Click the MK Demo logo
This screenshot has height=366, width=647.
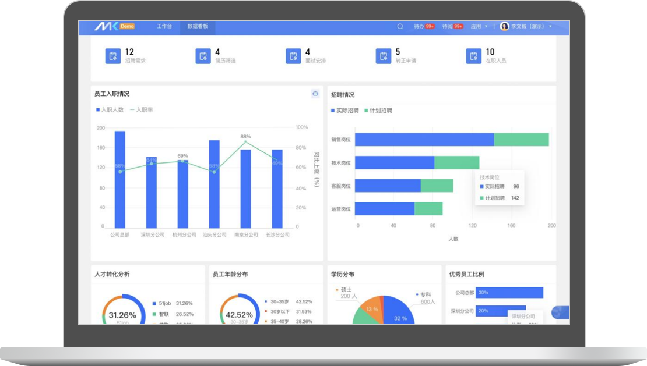click(114, 26)
